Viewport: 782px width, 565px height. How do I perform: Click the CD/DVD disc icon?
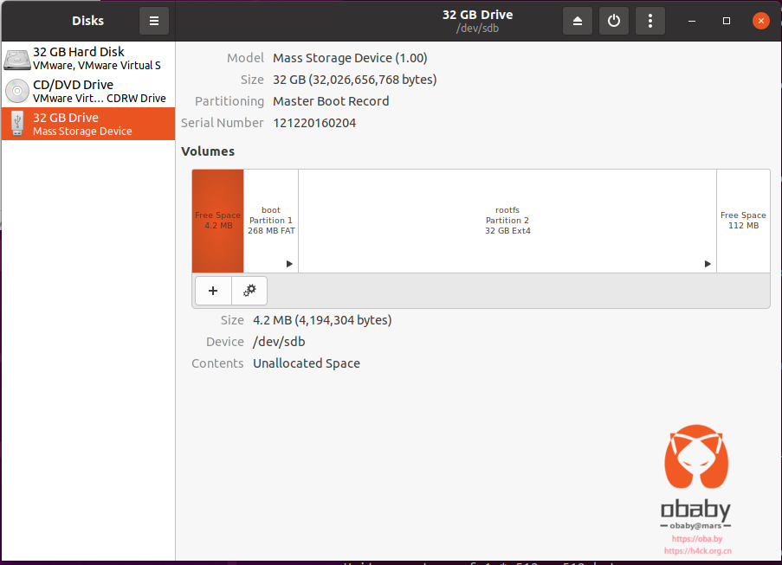coord(17,91)
